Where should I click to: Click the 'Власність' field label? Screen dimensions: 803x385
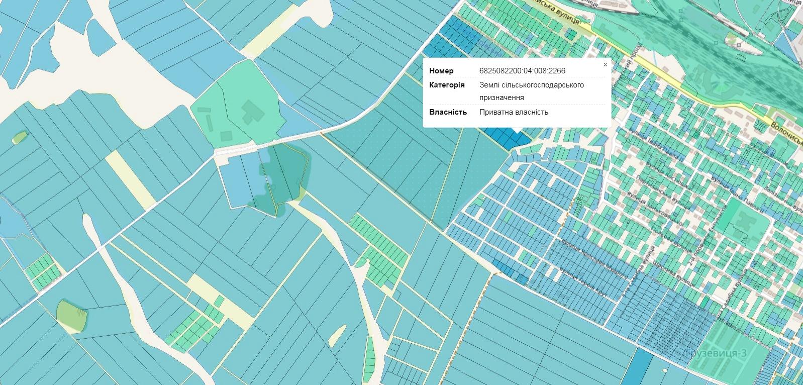pyautogui.click(x=448, y=112)
